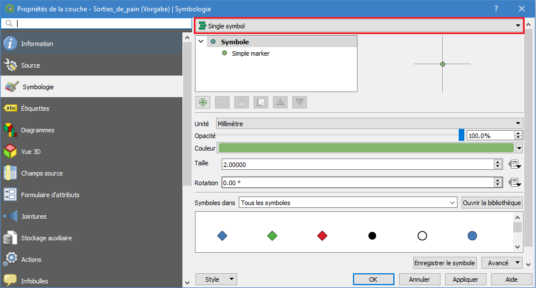Select the Simple marker layer
Image resolution: width=536 pixels, height=288 pixels.
tap(250, 53)
